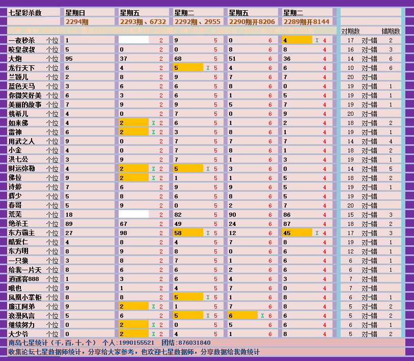Click the green X beside 龙行天下's orange cell
The image size is (414, 361).
[208, 68]
